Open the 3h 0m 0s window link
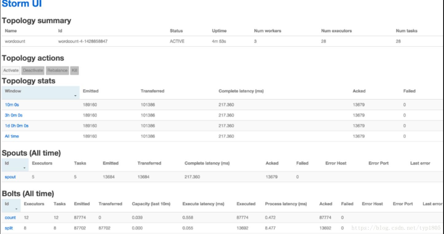Image resolution: width=444 pixels, height=234 pixels. (14, 115)
